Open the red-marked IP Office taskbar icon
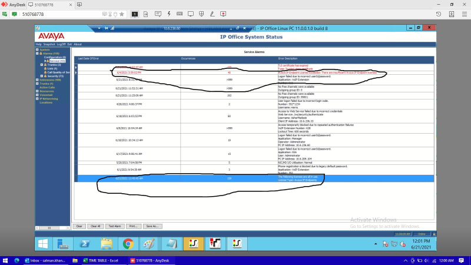Image resolution: width=471 pixels, height=265 pixels. pyautogui.click(x=215, y=244)
